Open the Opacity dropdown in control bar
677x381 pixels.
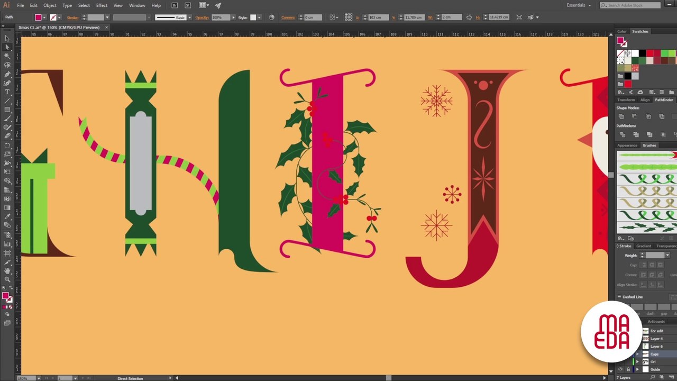point(233,17)
